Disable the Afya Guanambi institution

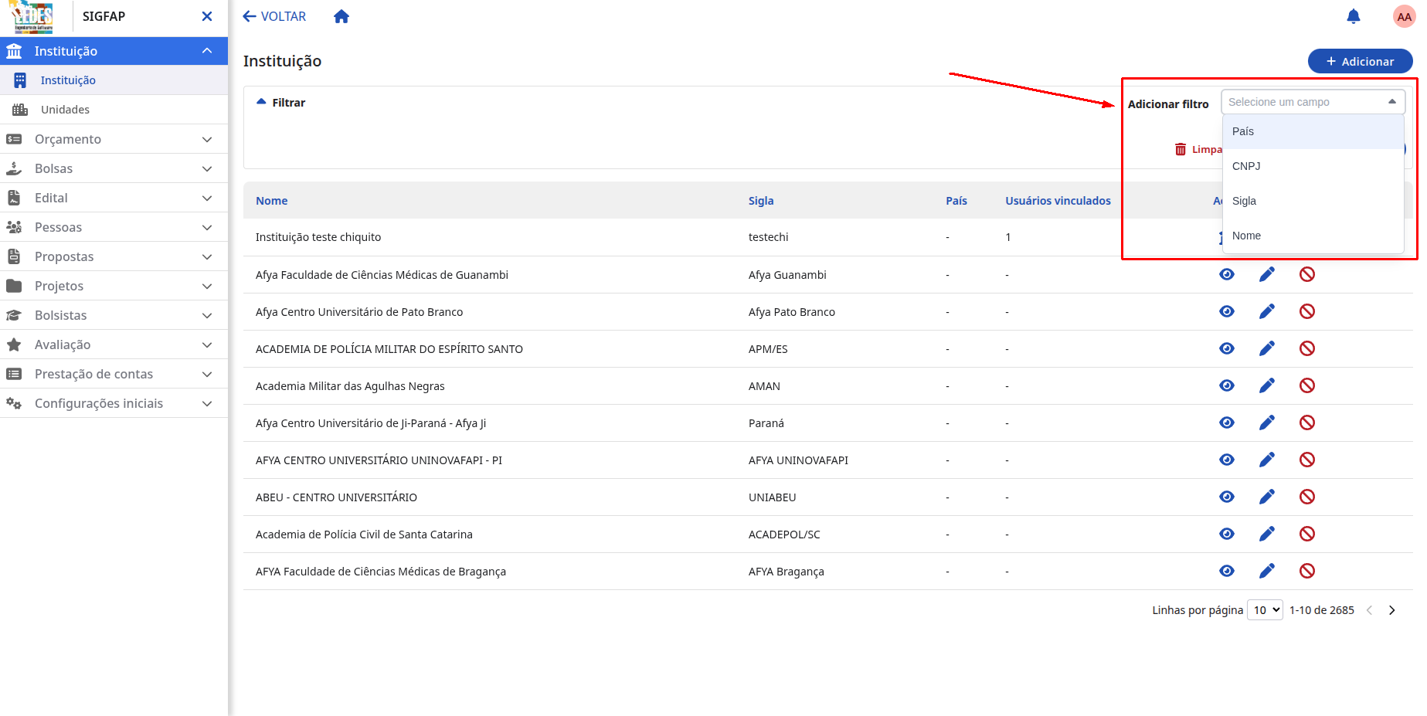pos(1307,274)
